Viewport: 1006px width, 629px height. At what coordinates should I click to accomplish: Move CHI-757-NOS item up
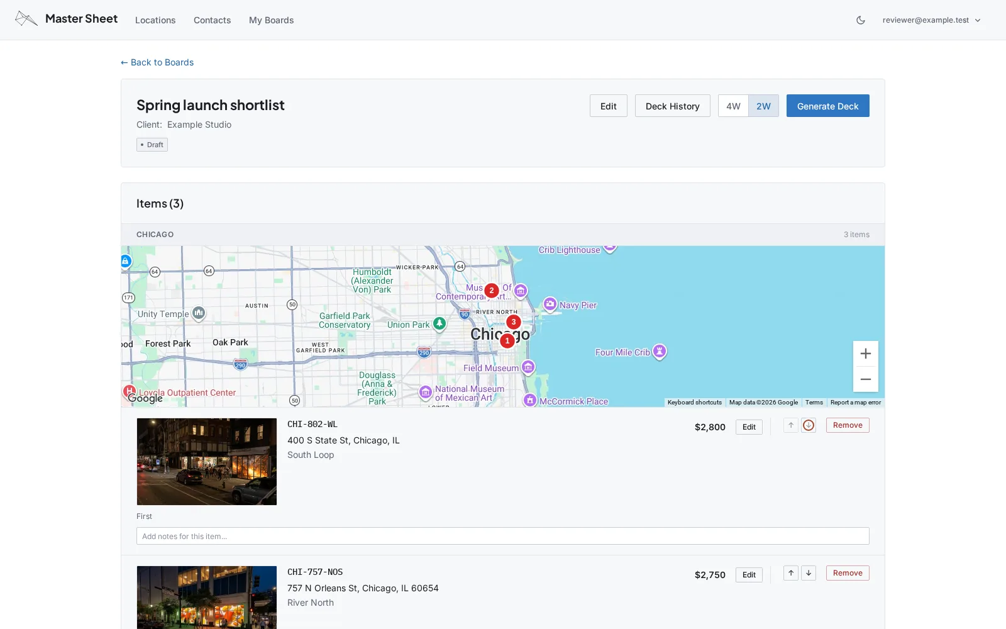[791, 573]
